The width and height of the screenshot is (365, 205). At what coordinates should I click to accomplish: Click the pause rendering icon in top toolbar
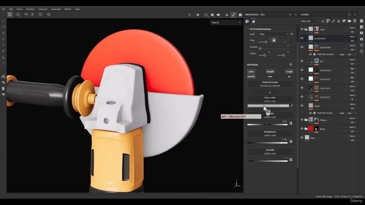pyautogui.click(x=198, y=15)
